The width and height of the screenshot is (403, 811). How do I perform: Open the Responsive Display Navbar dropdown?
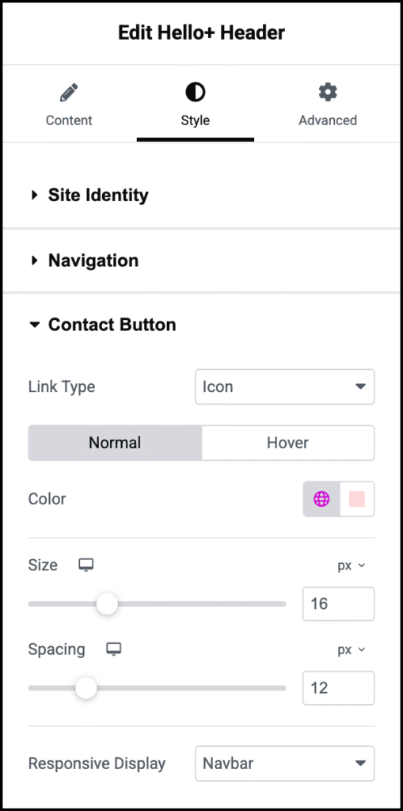[x=284, y=763]
